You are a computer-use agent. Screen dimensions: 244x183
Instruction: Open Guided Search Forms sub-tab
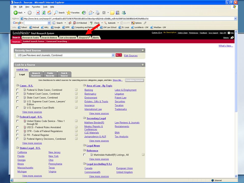click(x=34, y=41)
